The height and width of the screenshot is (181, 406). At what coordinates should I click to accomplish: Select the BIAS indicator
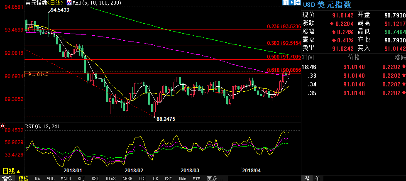[x=110, y=178]
